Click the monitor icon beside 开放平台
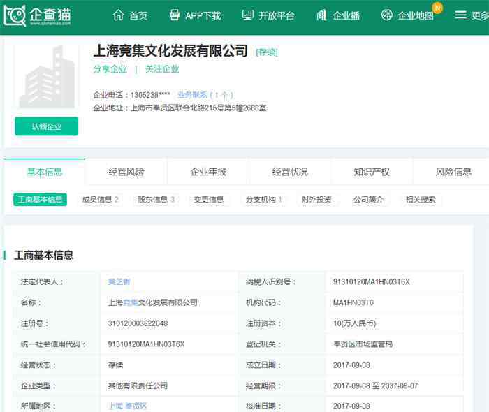Screen dimensions: 489x412 (x=248, y=15)
